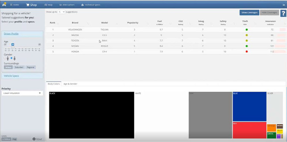This screenshot has width=287, height=142.
Task: Click the red theft dot for CR-V
Action: [246, 52]
